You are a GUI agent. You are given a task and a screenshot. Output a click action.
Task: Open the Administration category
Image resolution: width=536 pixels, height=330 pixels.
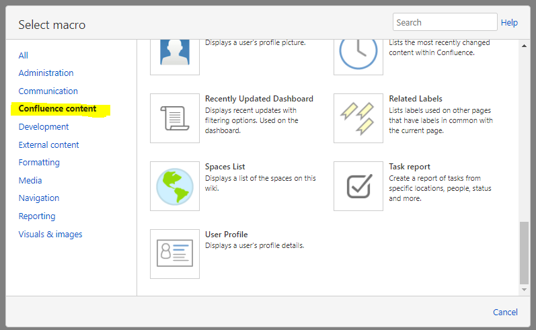point(46,73)
